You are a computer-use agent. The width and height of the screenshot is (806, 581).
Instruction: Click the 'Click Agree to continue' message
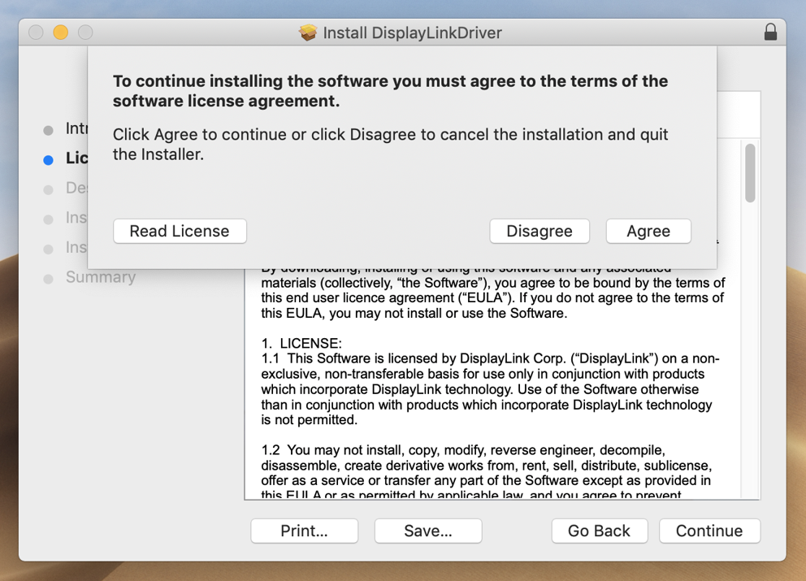390,144
